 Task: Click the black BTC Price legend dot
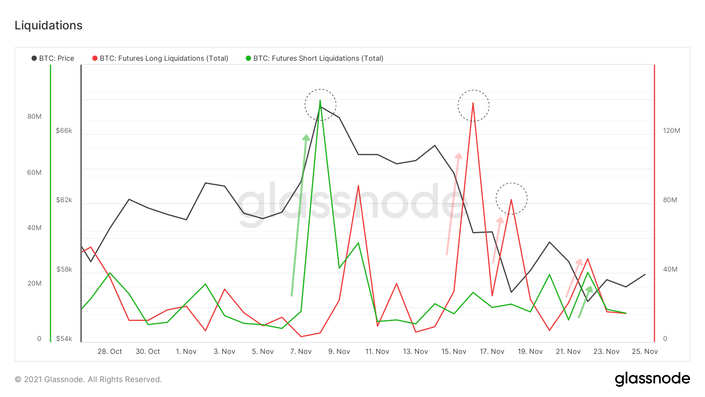point(34,58)
